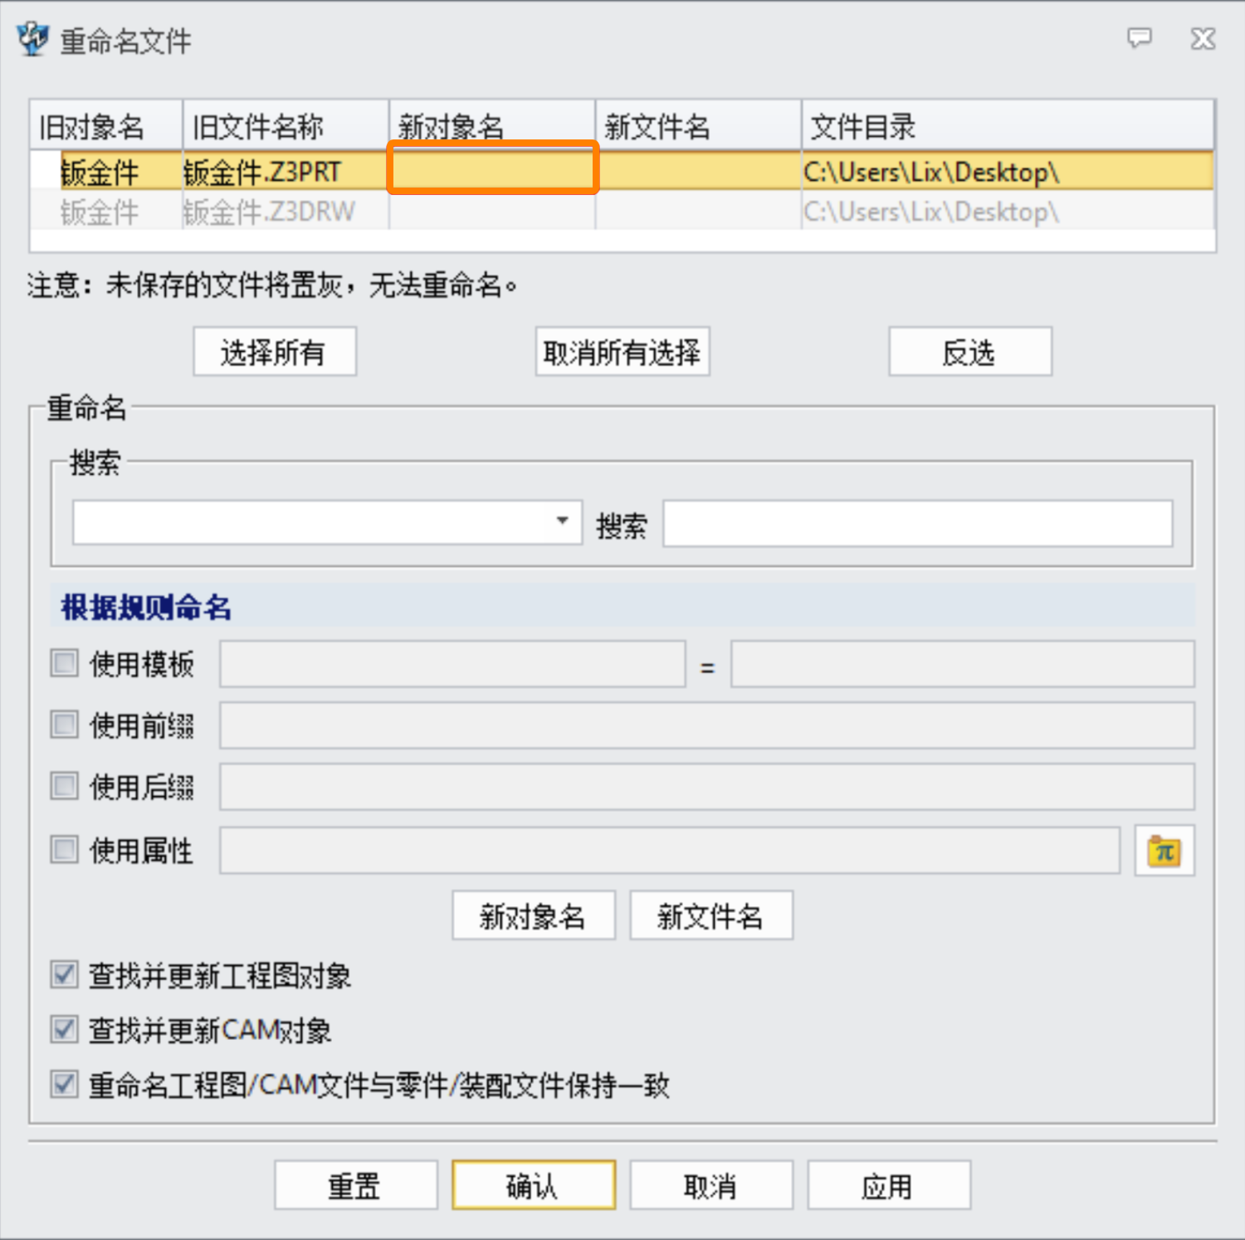Click the 新文件名 button below the rules
This screenshot has width=1245, height=1240.
pos(711,915)
